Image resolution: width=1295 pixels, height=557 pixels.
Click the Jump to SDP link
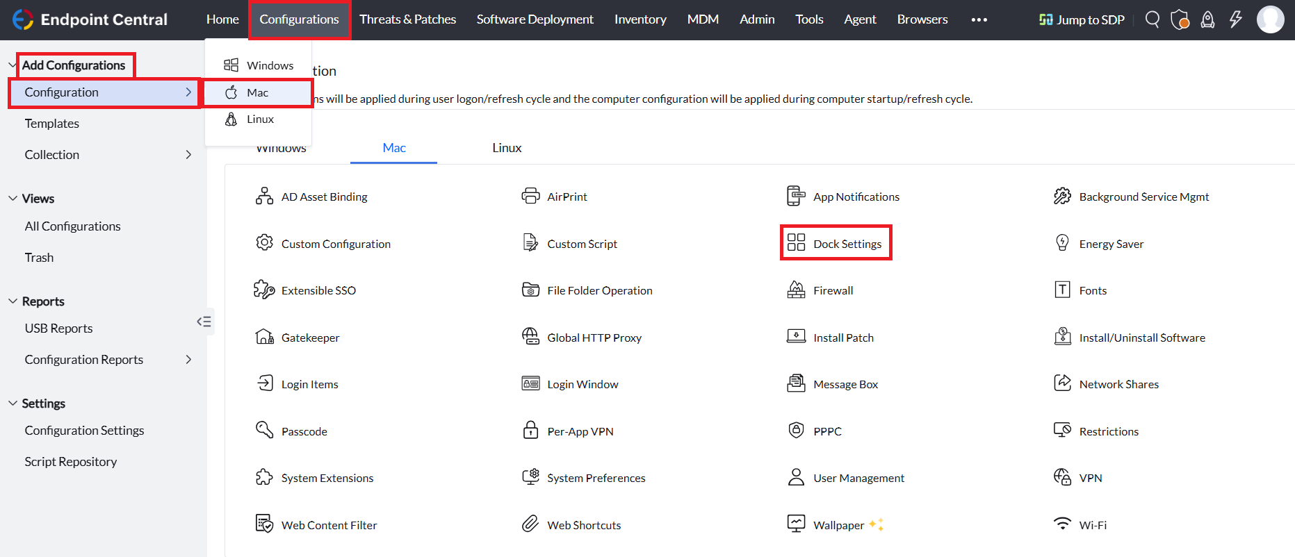[x=1082, y=19]
